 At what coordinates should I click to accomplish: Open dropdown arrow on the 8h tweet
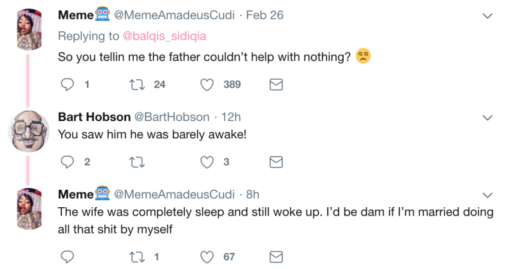pos(488,194)
